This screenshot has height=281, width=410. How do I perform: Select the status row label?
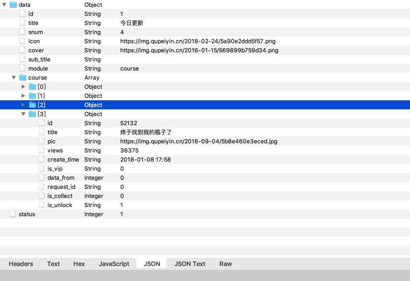point(27,214)
